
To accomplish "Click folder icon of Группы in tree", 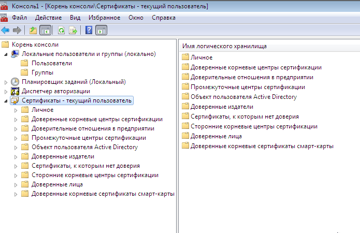I will (x=24, y=72).
